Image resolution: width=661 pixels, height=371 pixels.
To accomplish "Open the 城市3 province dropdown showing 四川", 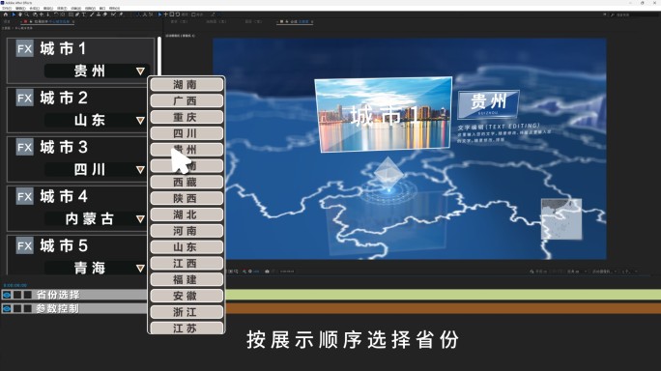I will pyautogui.click(x=97, y=169).
